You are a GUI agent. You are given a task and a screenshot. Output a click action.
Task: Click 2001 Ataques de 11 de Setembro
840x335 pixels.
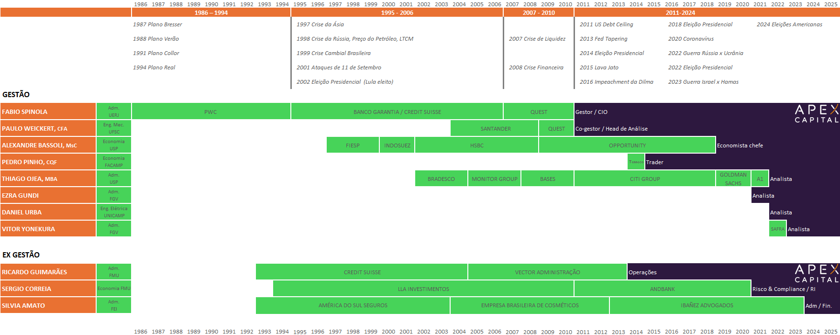339,67
